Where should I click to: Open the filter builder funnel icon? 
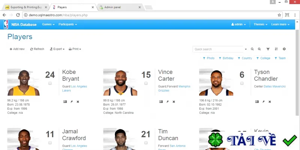click(268, 49)
